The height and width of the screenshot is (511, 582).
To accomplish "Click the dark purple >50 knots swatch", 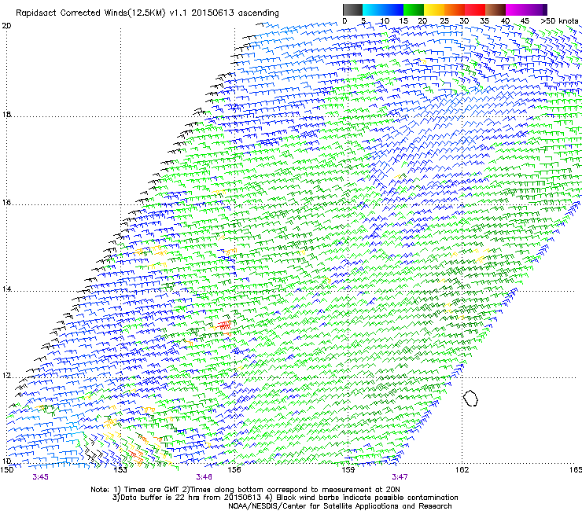I will [545, 9].
